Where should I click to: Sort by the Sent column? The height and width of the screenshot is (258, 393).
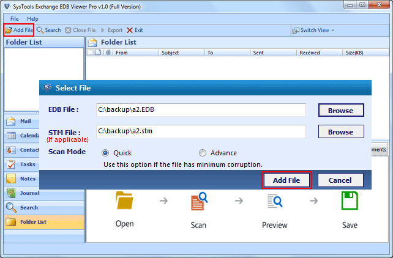click(274, 53)
